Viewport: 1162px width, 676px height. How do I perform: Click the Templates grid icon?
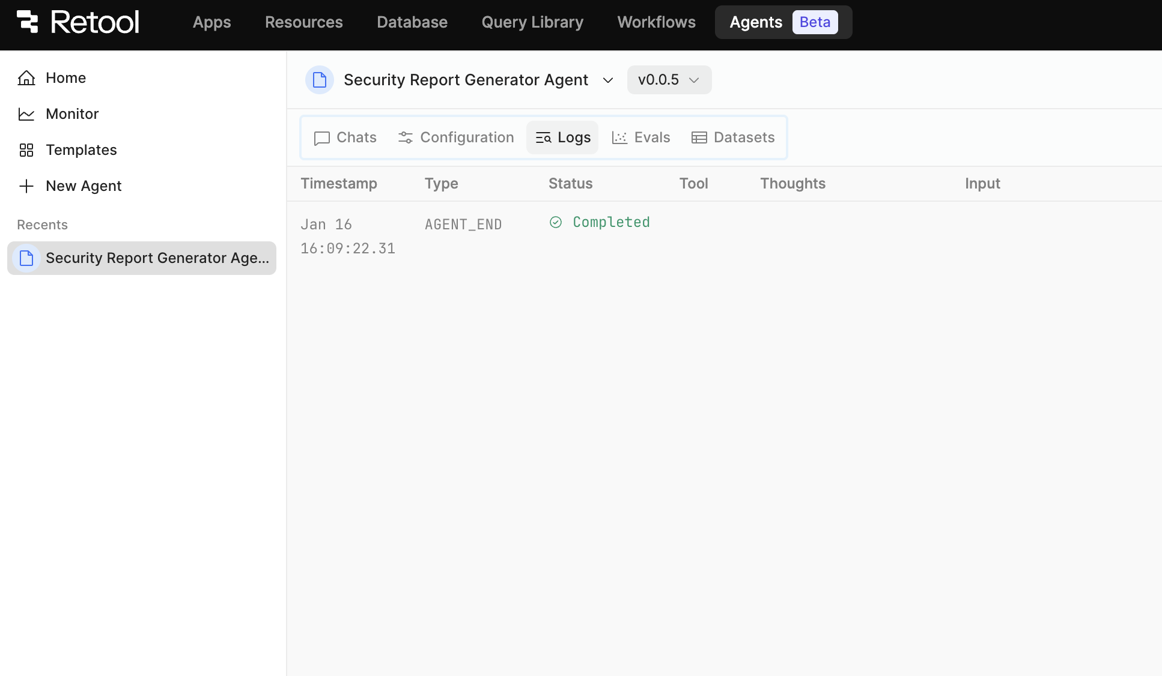click(x=26, y=150)
